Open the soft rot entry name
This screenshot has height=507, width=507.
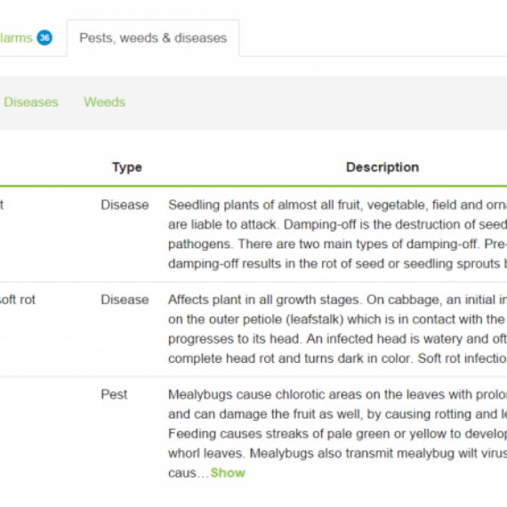(18, 300)
